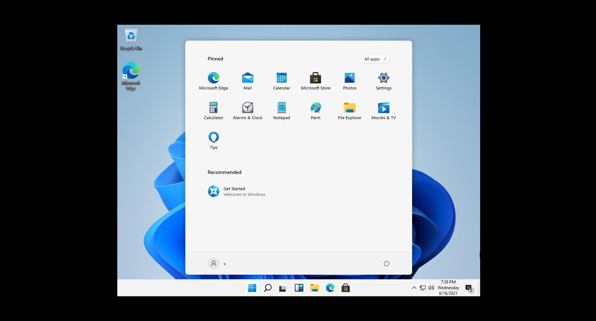Launch Paint from the Start menu
This screenshot has height=321, width=596.
[315, 110]
